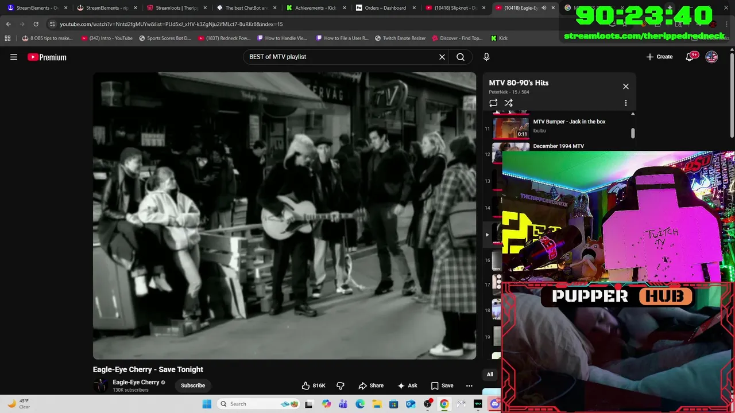Open weather widget showing 45°F
Screen dimensions: 735x413
tap(19, 404)
